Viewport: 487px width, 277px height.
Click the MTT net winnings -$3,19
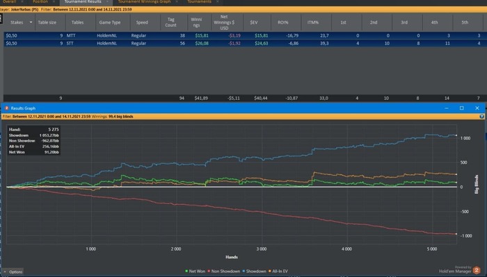(234, 35)
